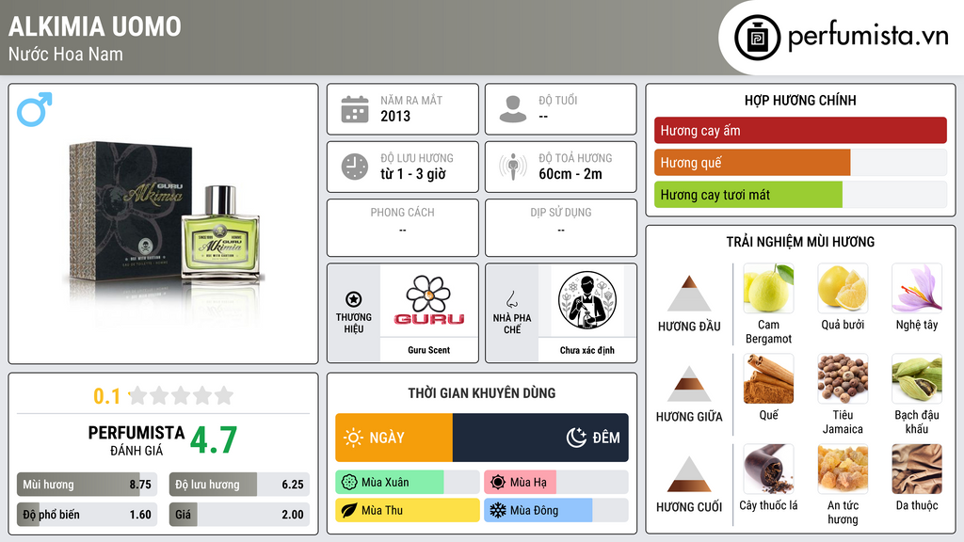Click the five-star user rating row
Viewport: 964px width, 542px height.
pos(182,395)
